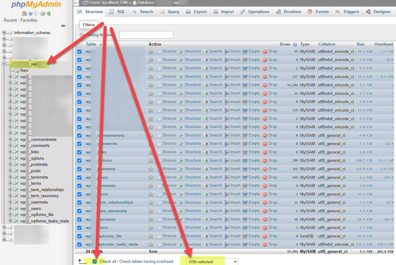396x265 pixels.
Task: Expand _options table in navigation tree
Action: (11, 159)
